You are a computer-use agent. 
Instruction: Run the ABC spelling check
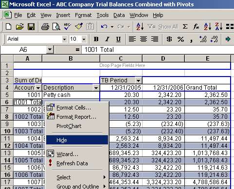coord(67,27)
